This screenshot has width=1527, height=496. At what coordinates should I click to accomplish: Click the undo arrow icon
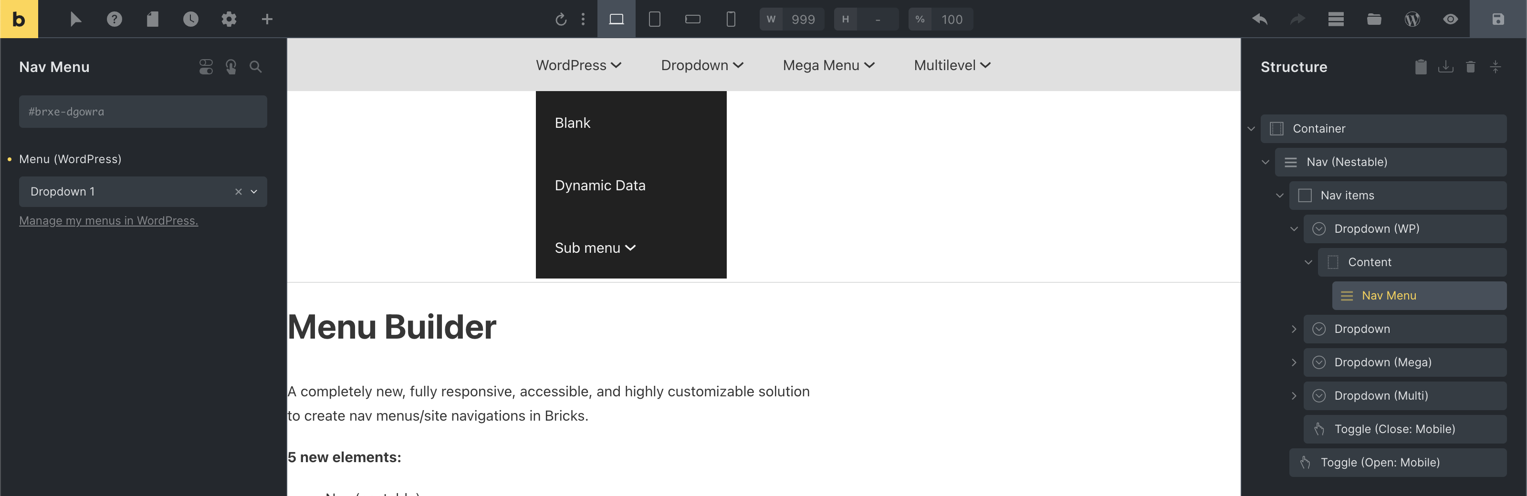coord(1259,19)
